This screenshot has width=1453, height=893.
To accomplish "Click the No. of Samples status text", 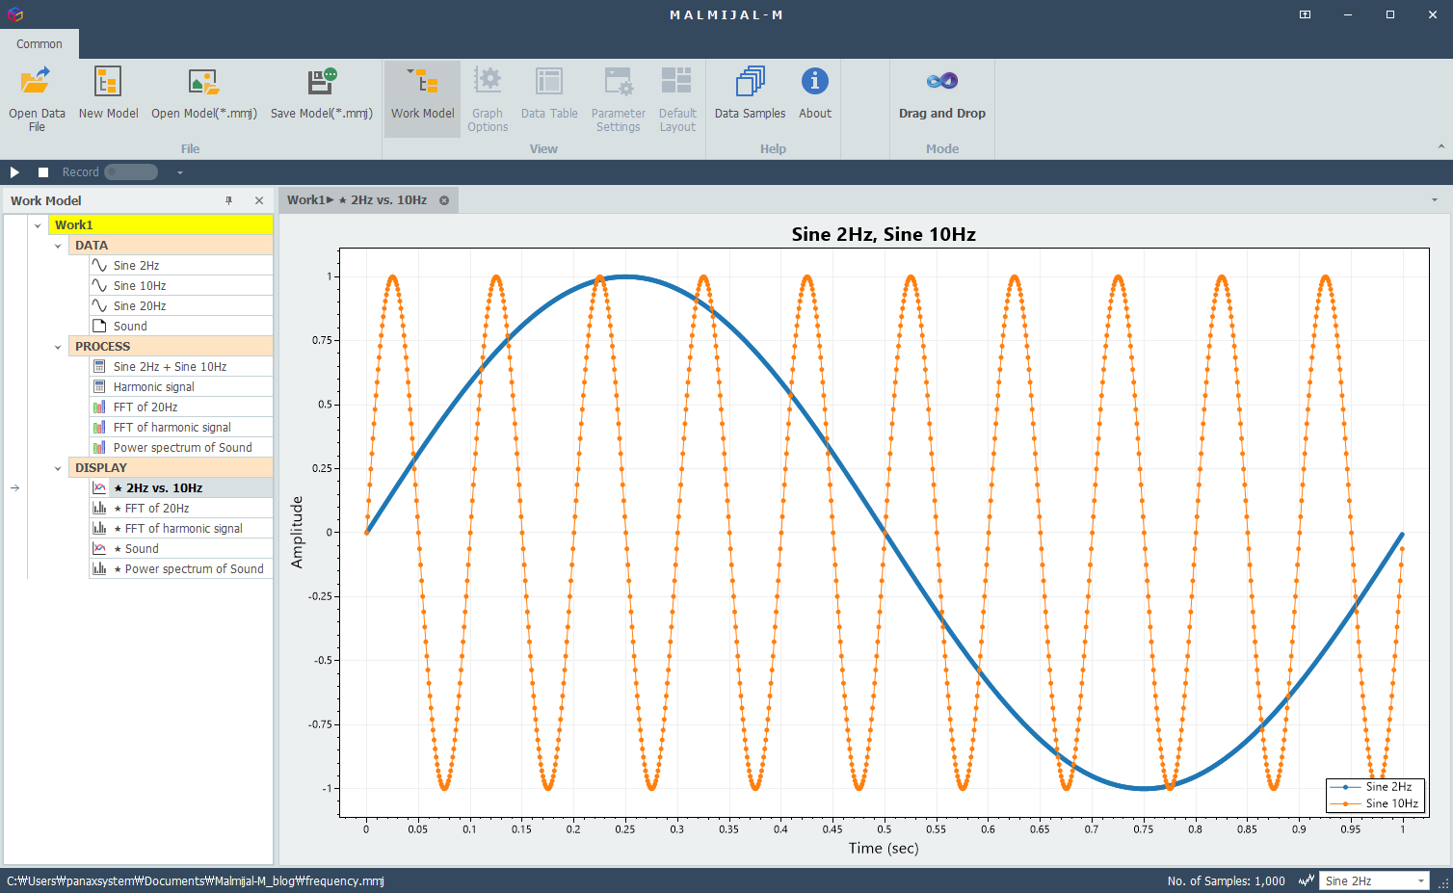I will (1226, 881).
